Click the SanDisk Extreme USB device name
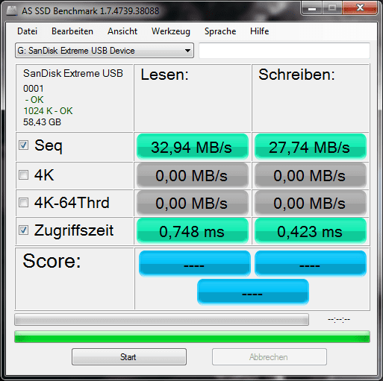 click(x=73, y=73)
